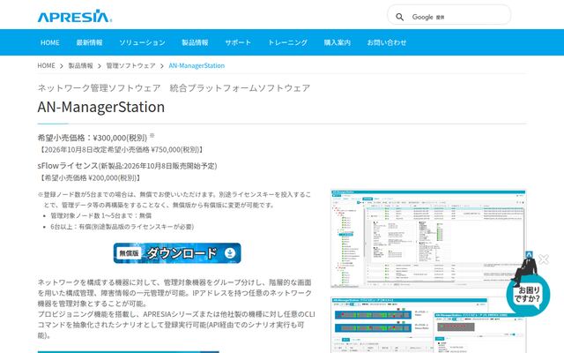This screenshot has height=353, width=564.
Task: Click the businessman mascot icon
Action: 526,267
